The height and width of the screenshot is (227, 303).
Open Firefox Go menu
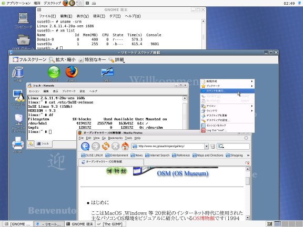tap(104, 138)
